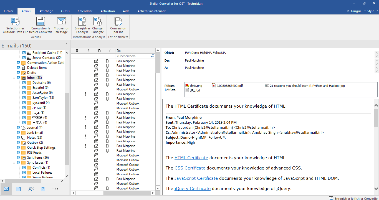
Task: Open Aide tab
Action: point(126,11)
